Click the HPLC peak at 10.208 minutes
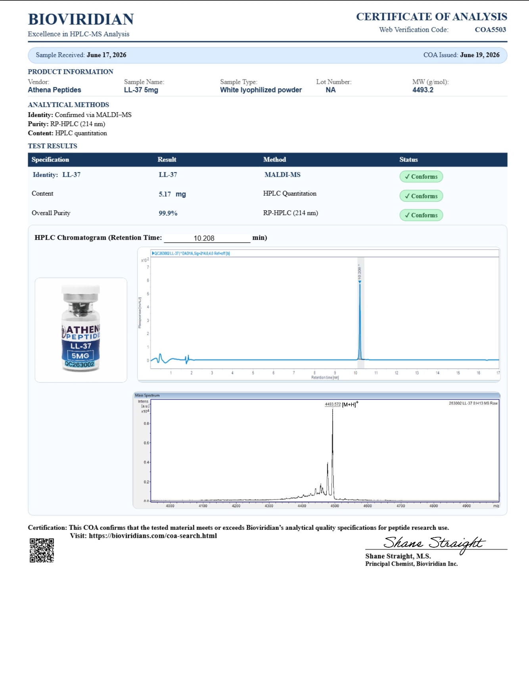 click(x=360, y=321)
